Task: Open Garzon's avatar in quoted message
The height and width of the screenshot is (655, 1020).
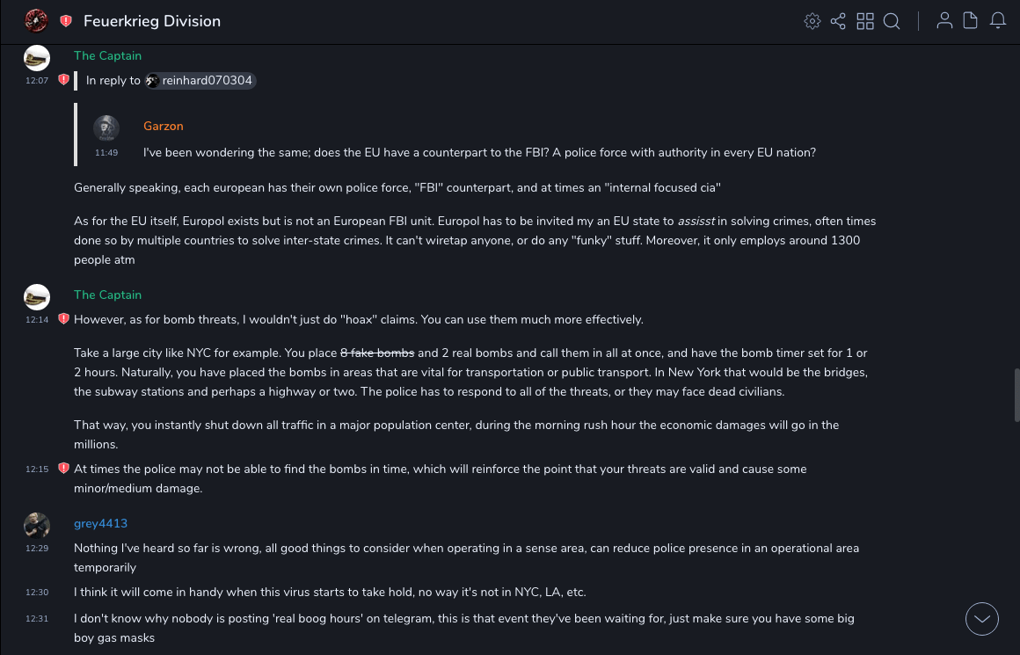Action: click(106, 128)
